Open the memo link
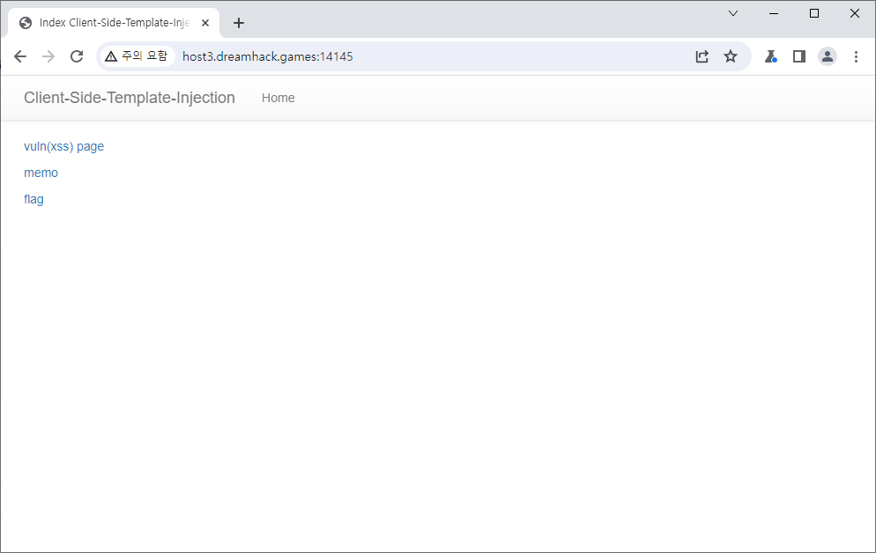Viewport: 876px width, 553px height. (41, 173)
